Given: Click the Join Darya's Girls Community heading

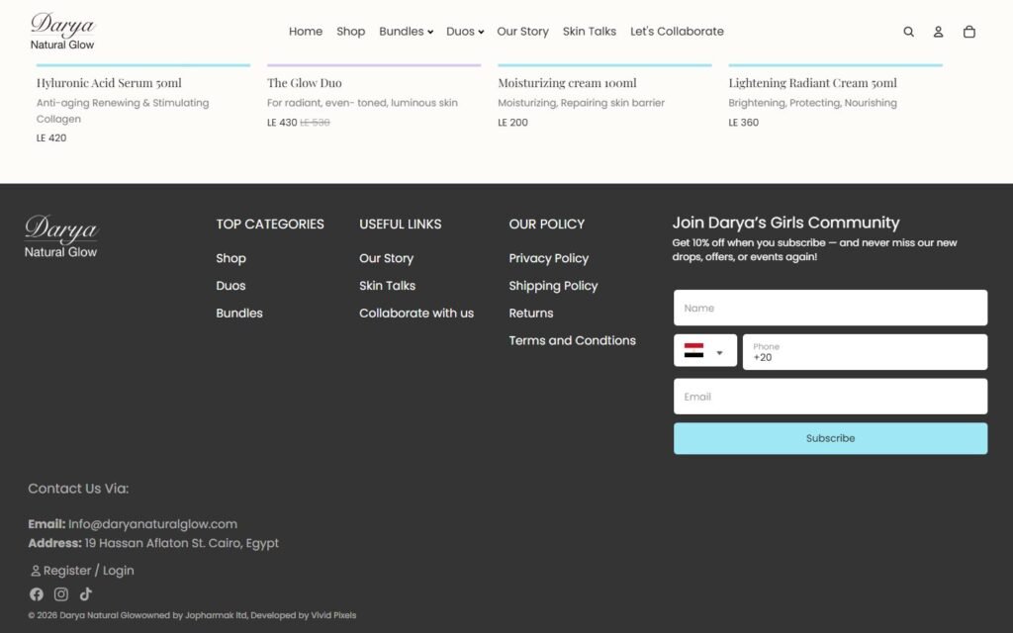Looking at the screenshot, I should [x=785, y=223].
